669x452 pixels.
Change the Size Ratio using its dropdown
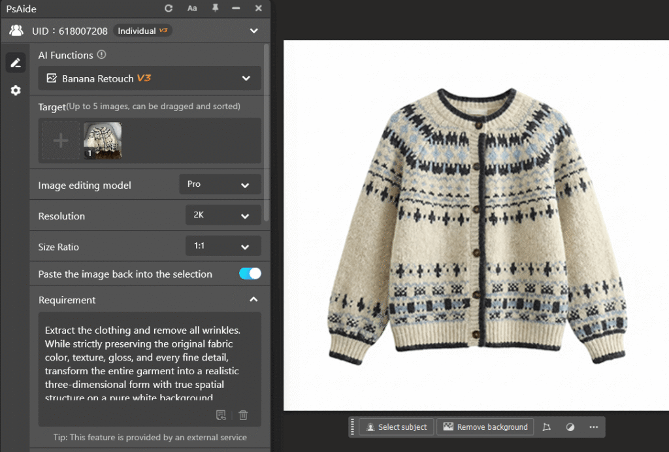(x=223, y=246)
